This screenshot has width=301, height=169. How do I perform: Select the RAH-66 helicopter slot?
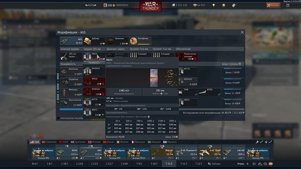162,152
